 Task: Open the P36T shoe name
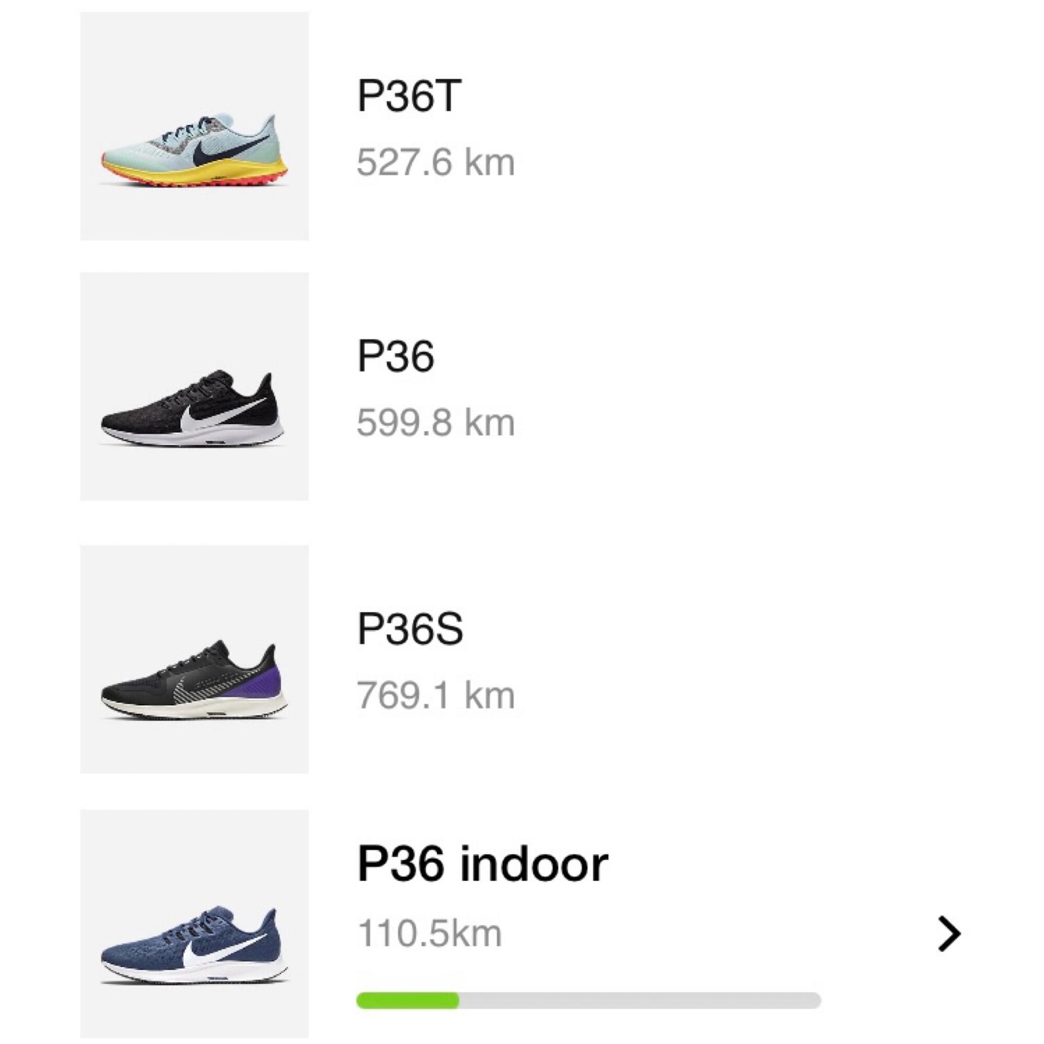[x=409, y=97]
